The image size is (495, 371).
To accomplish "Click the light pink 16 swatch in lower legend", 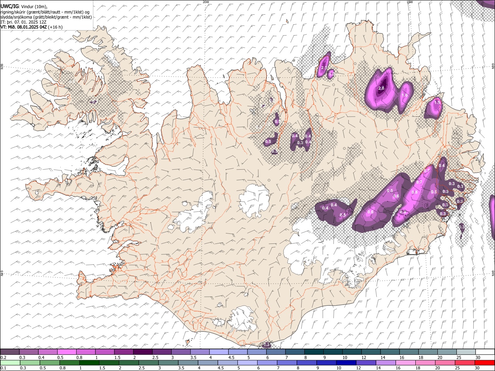I will 406,362.
